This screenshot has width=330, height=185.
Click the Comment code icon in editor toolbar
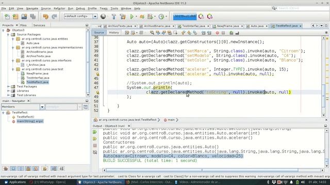point(232,33)
